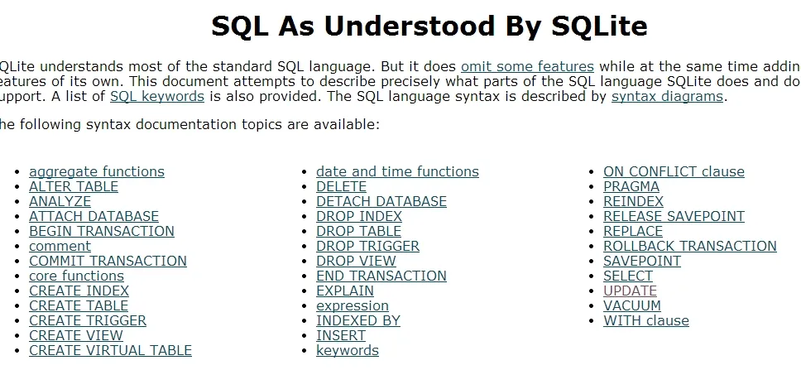
Task: Open the INDEXED BY documentation
Action: coord(357,320)
